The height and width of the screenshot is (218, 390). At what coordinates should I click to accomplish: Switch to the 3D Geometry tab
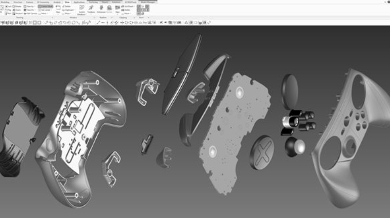[x=43, y=2]
